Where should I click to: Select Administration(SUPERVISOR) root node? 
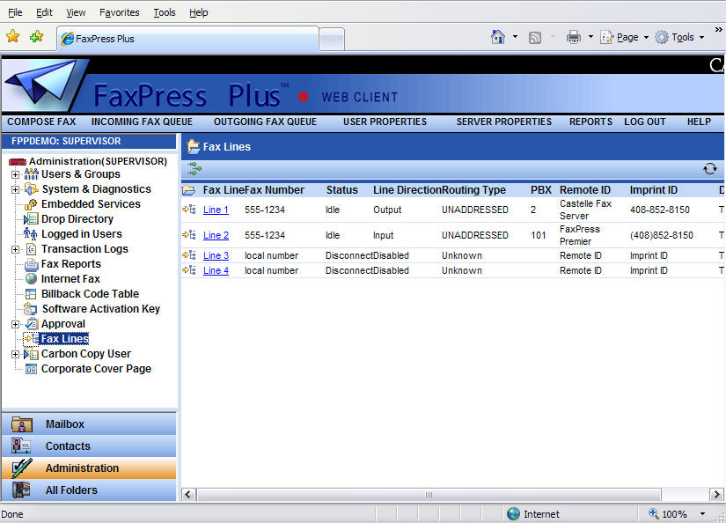click(x=98, y=161)
